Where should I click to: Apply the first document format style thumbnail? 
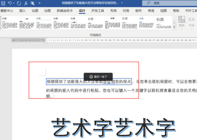[x=10, y=23]
